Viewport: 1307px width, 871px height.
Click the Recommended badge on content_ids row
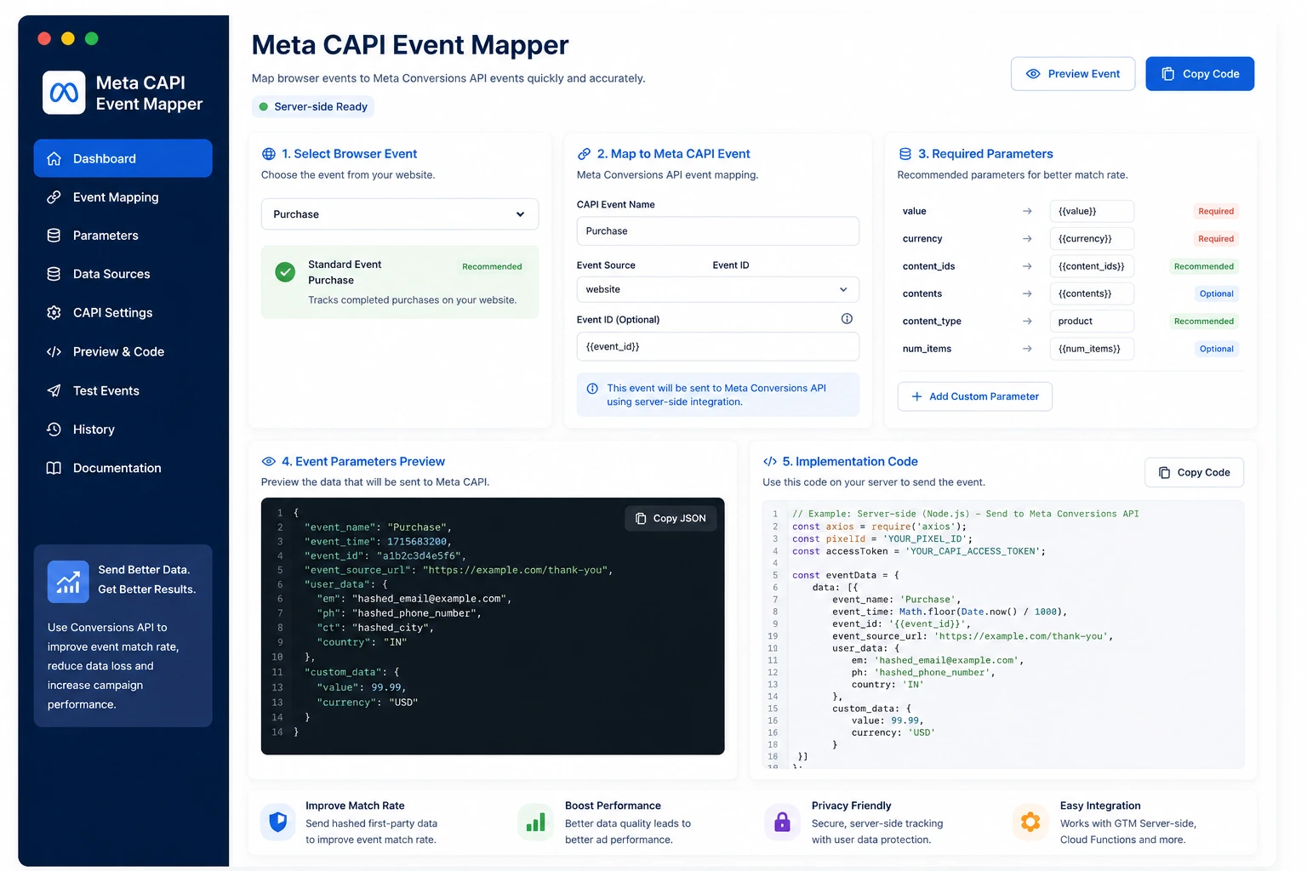pyautogui.click(x=1203, y=266)
